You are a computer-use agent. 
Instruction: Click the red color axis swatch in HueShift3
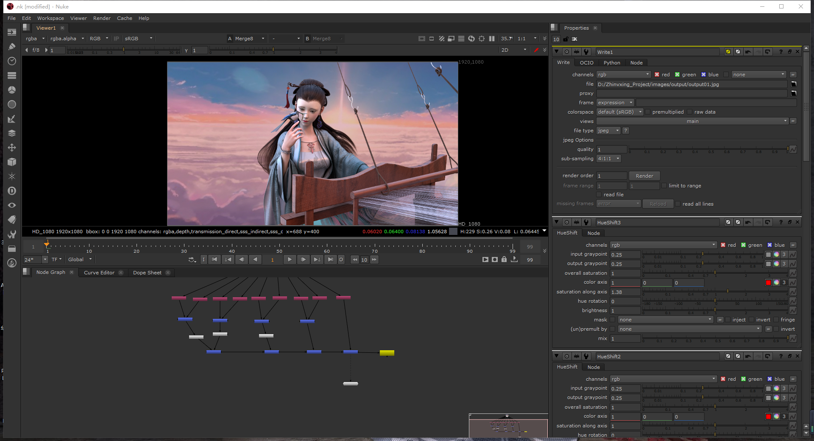(x=768, y=282)
